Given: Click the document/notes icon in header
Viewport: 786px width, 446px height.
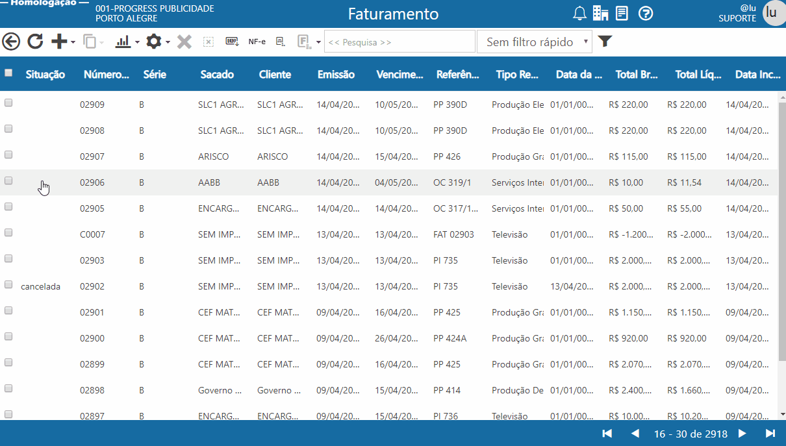Looking at the screenshot, I should pos(622,13).
